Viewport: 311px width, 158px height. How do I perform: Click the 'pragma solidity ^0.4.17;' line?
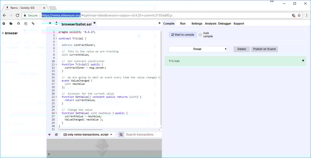77,32
